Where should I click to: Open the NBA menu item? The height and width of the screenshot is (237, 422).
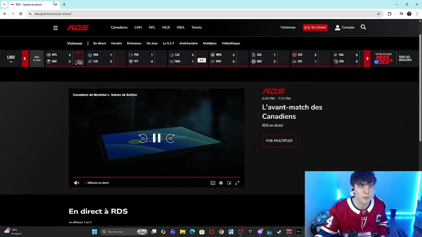coord(180,28)
